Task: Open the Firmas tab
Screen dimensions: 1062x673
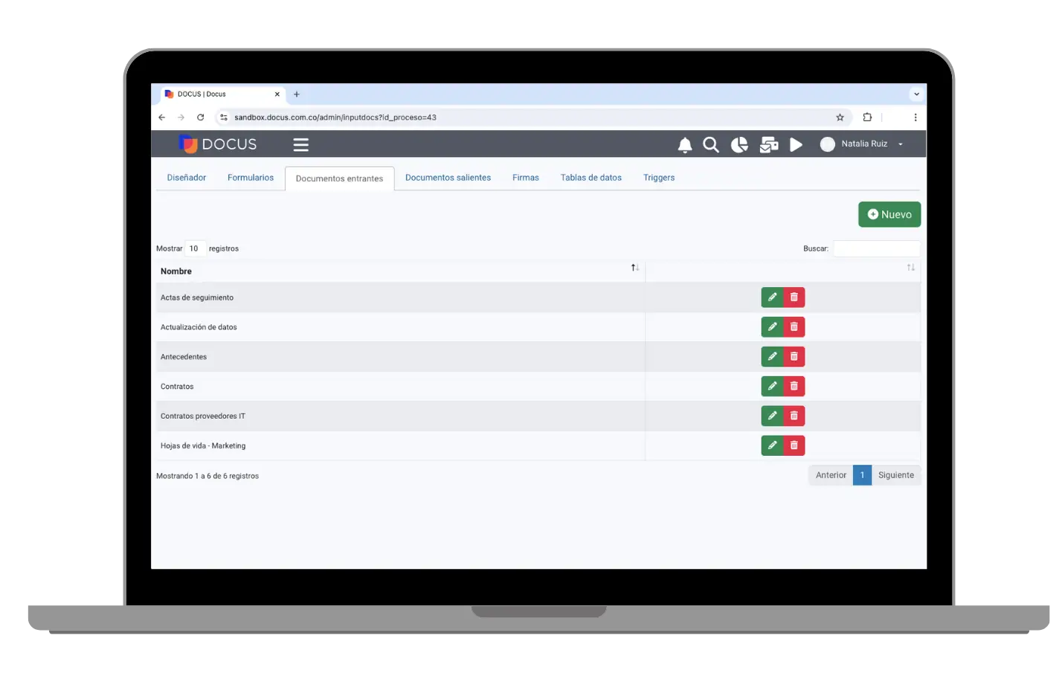Action: click(525, 178)
